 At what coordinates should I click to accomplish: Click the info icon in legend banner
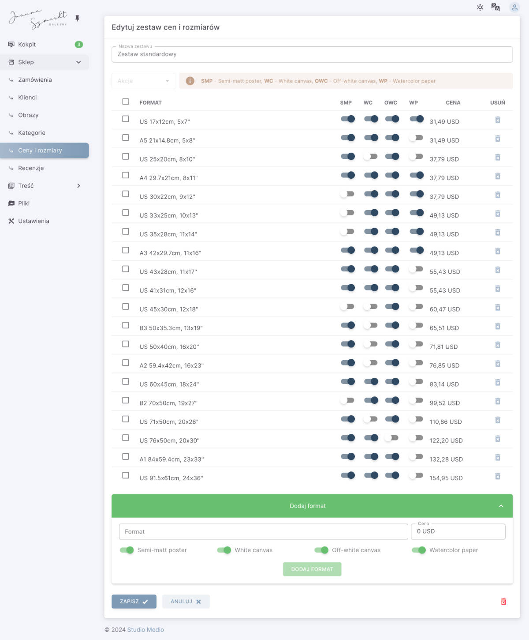point(190,81)
